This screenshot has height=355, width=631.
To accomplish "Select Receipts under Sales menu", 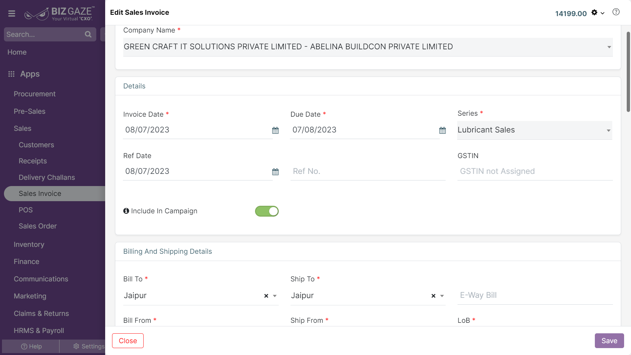I will click(x=33, y=161).
